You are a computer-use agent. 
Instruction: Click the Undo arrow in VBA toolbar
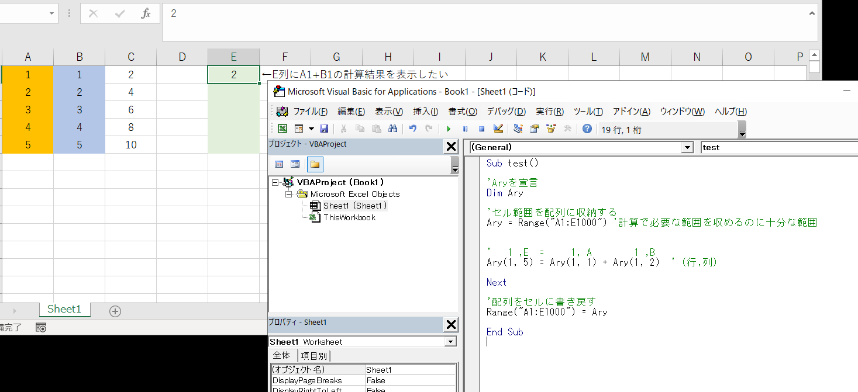413,129
